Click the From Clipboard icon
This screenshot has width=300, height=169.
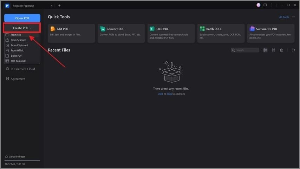7,45
